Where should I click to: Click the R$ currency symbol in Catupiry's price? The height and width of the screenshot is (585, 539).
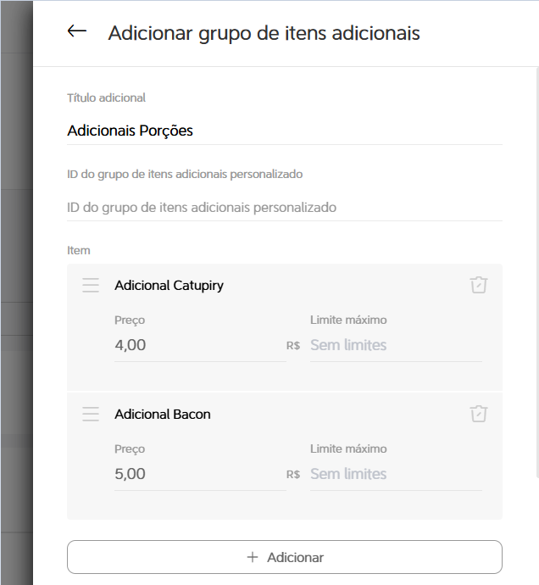(x=293, y=346)
